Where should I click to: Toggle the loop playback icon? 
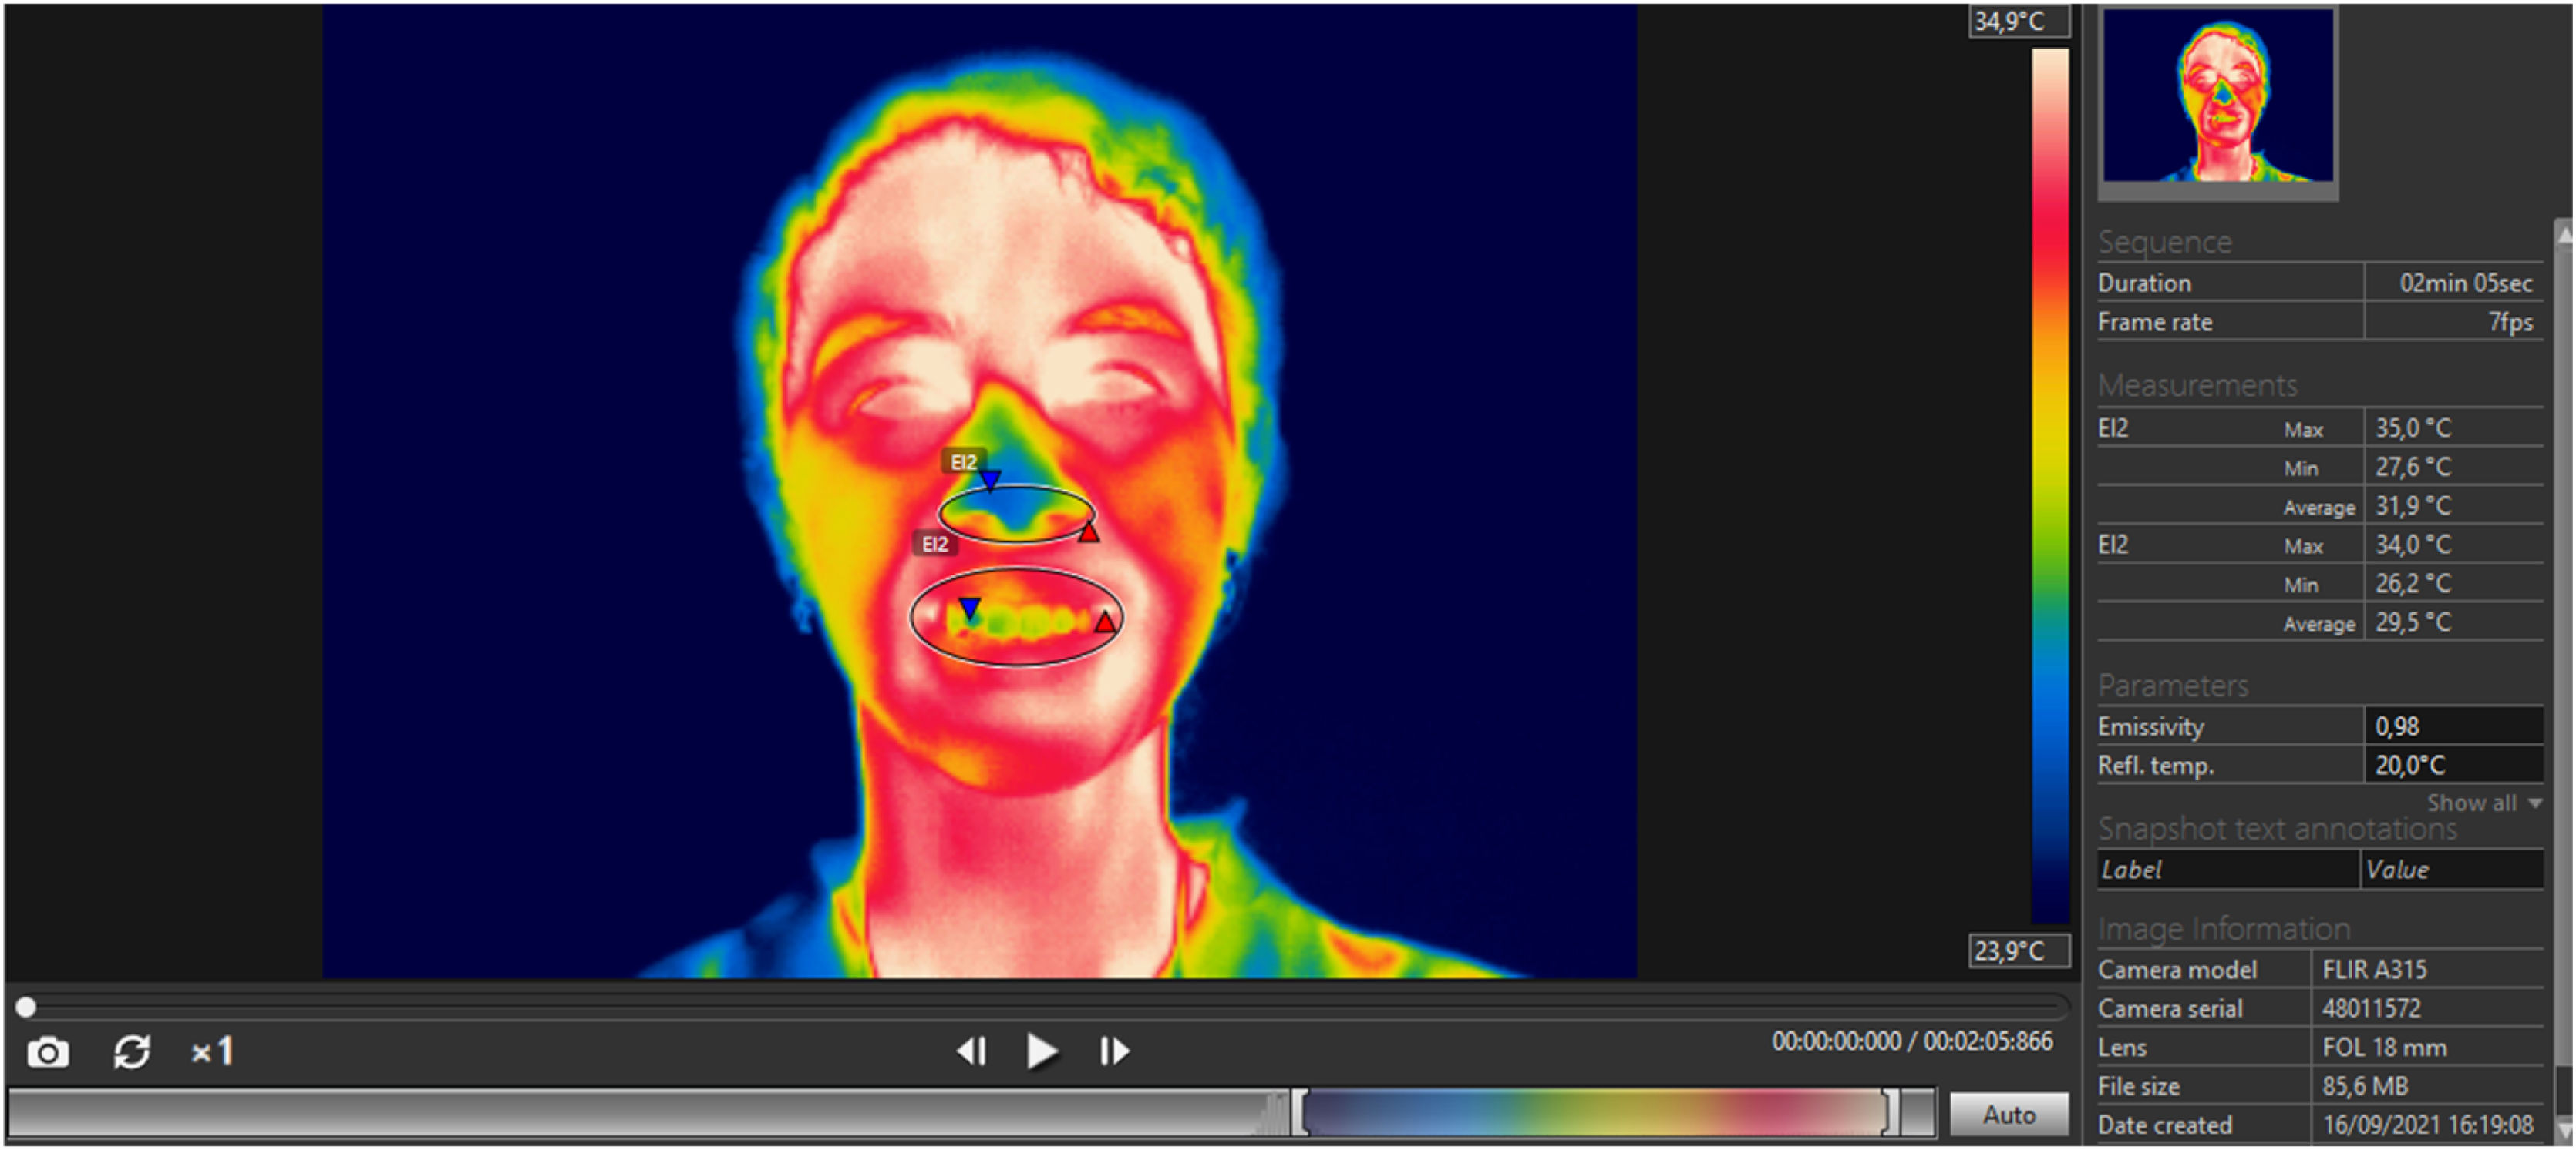click(x=132, y=1052)
